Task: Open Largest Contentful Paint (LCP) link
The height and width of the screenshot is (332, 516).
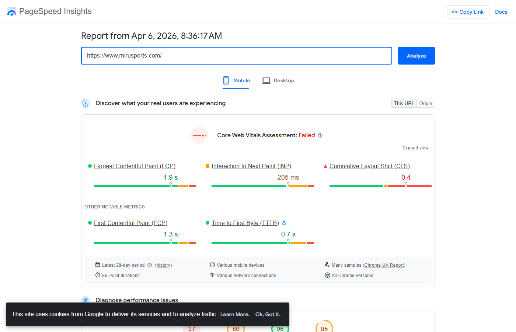Action: pyautogui.click(x=135, y=166)
